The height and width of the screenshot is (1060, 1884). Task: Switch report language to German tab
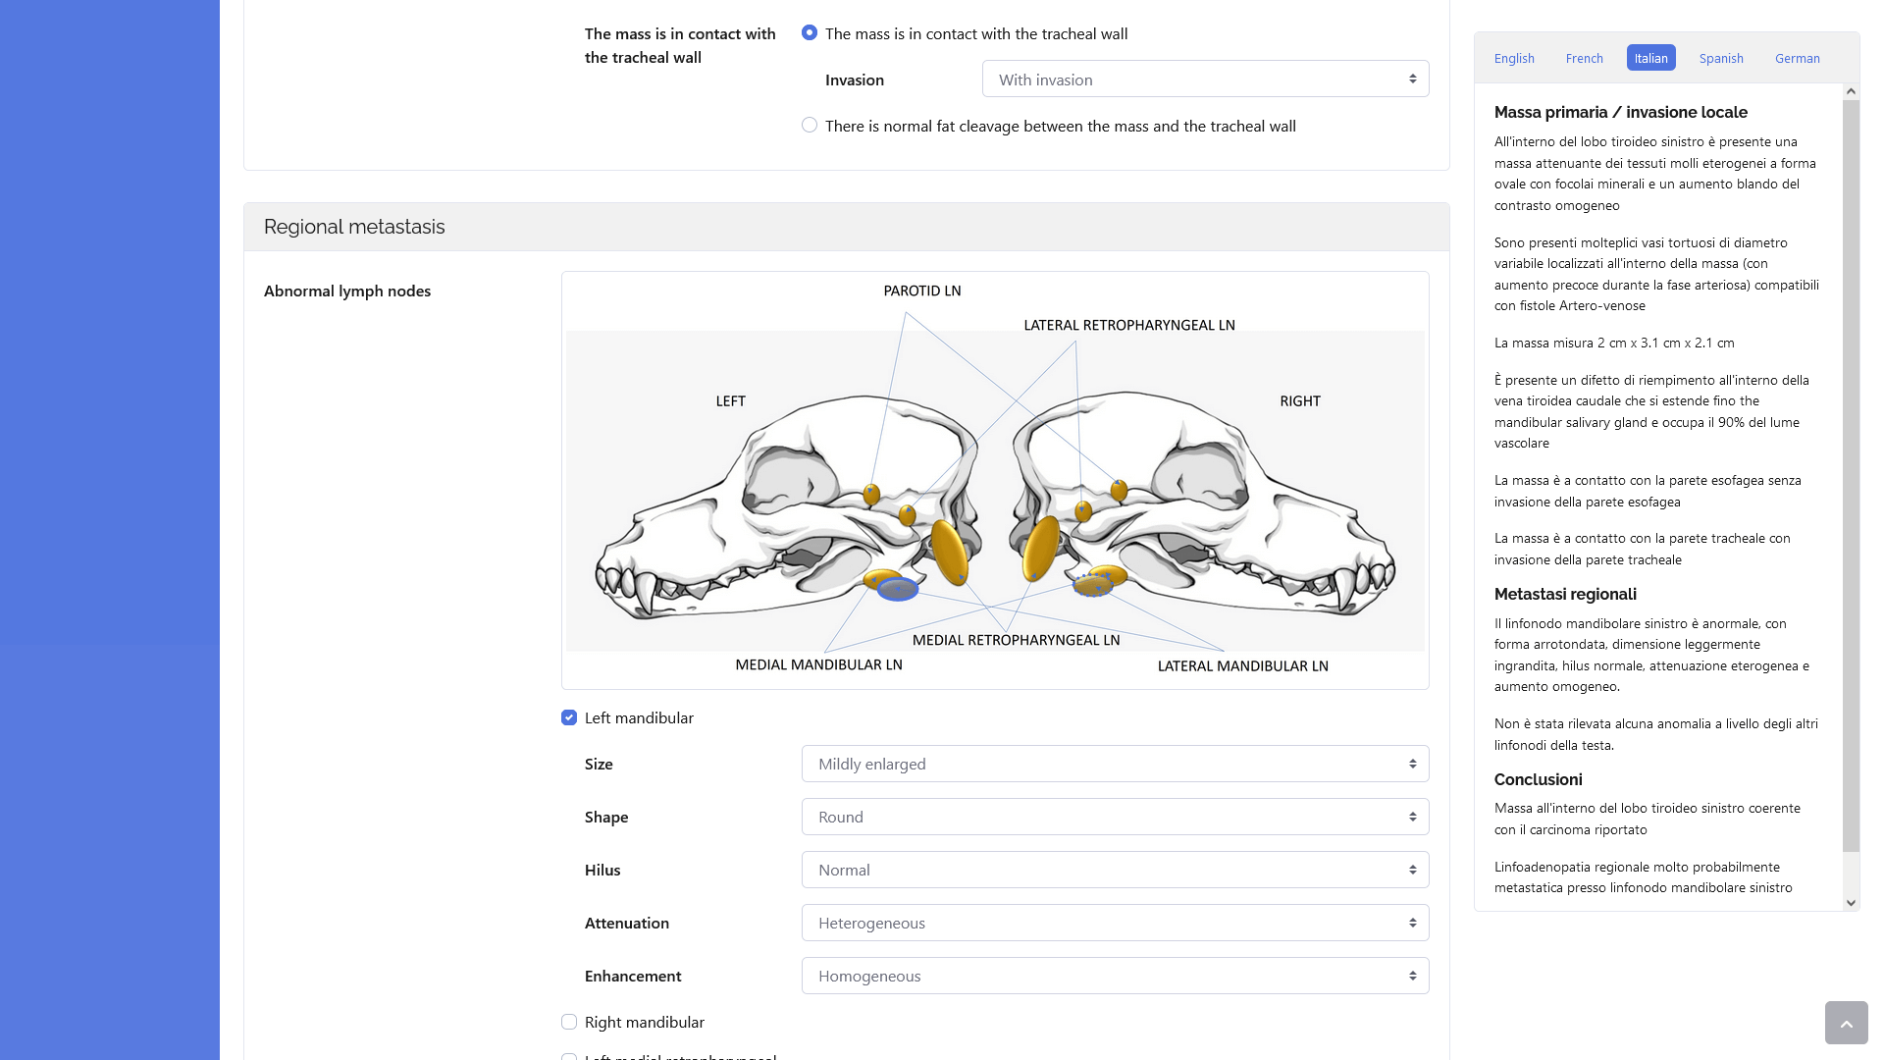pyautogui.click(x=1797, y=58)
